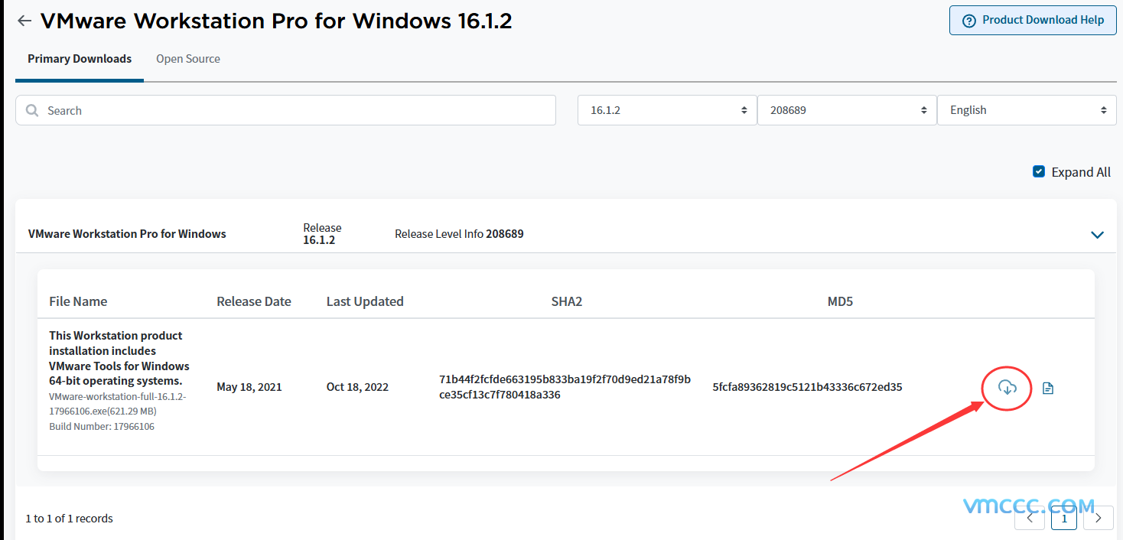Open the 16.1.2 version dropdown
The width and height of the screenshot is (1123, 540).
667,110
